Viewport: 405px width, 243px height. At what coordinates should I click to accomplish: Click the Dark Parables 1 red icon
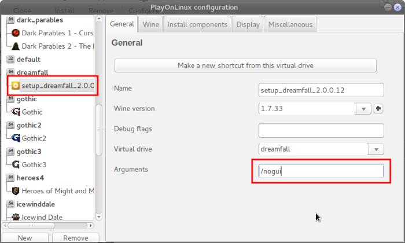pyautogui.click(x=16, y=33)
